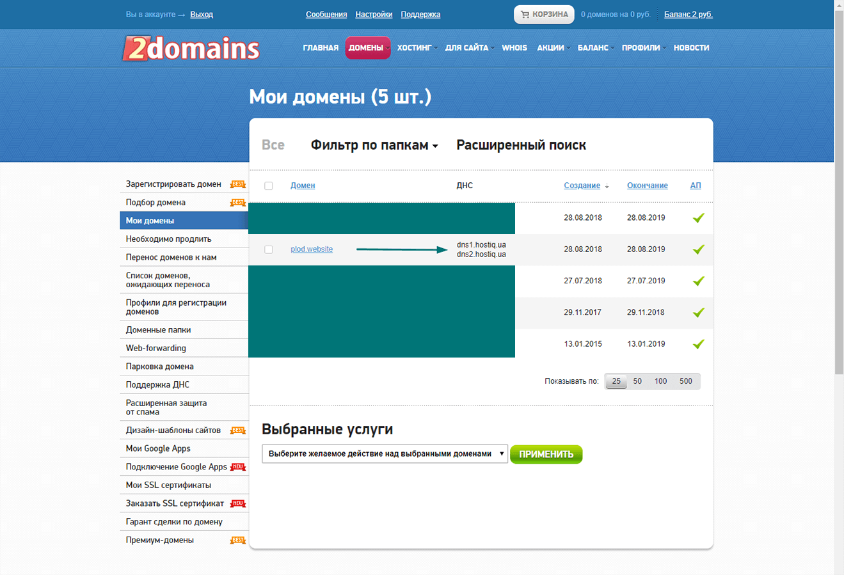Open Whois page in navigation
This screenshot has height=575, width=844.
pos(514,47)
